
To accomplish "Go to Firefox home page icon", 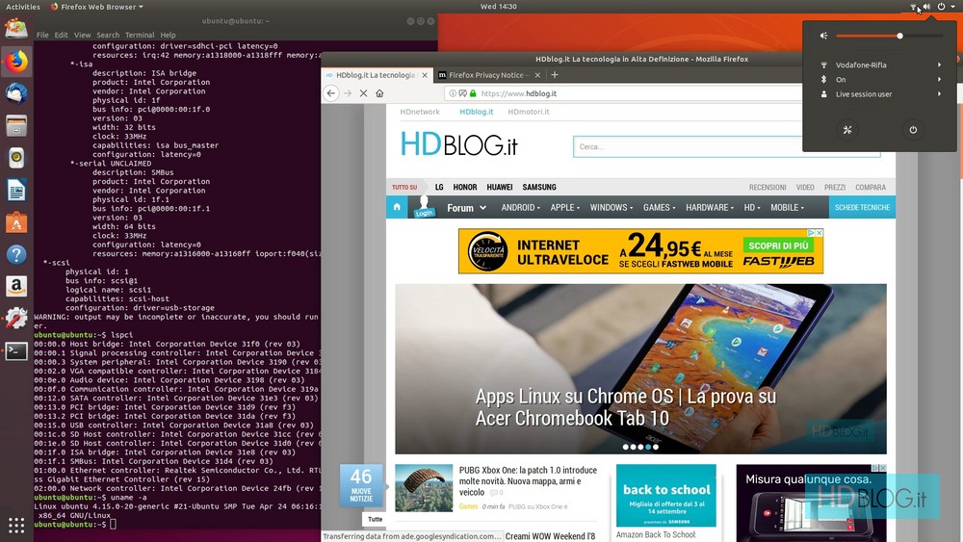I will [x=379, y=93].
